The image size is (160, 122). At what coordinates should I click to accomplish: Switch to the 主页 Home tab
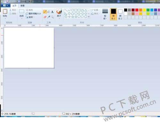(14, 6)
